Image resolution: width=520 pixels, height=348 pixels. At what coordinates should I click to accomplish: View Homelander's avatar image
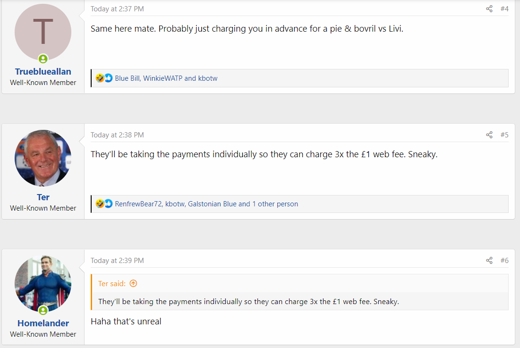coord(43,284)
